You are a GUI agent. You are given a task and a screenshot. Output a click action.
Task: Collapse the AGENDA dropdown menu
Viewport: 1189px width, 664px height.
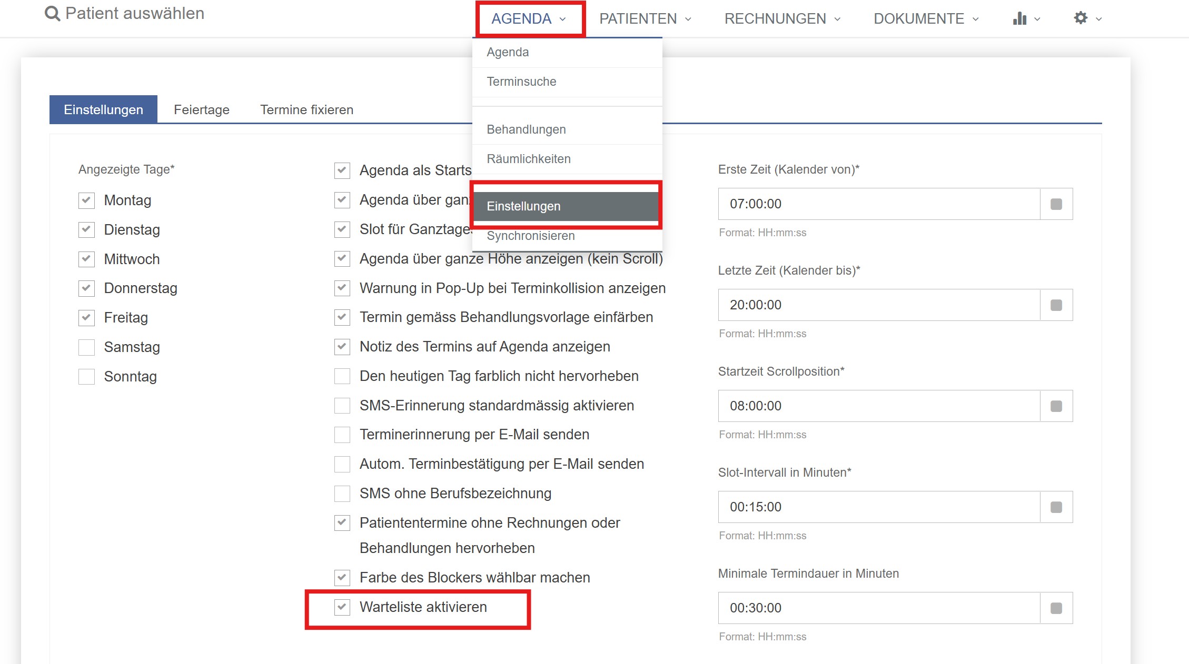point(529,19)
